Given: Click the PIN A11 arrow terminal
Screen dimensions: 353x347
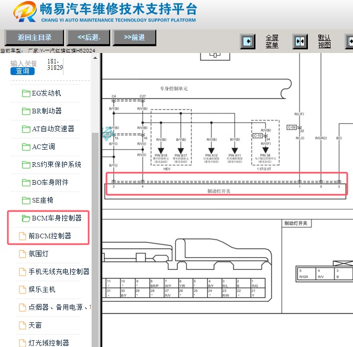Looking at the screenshot, I should point(234,151).
